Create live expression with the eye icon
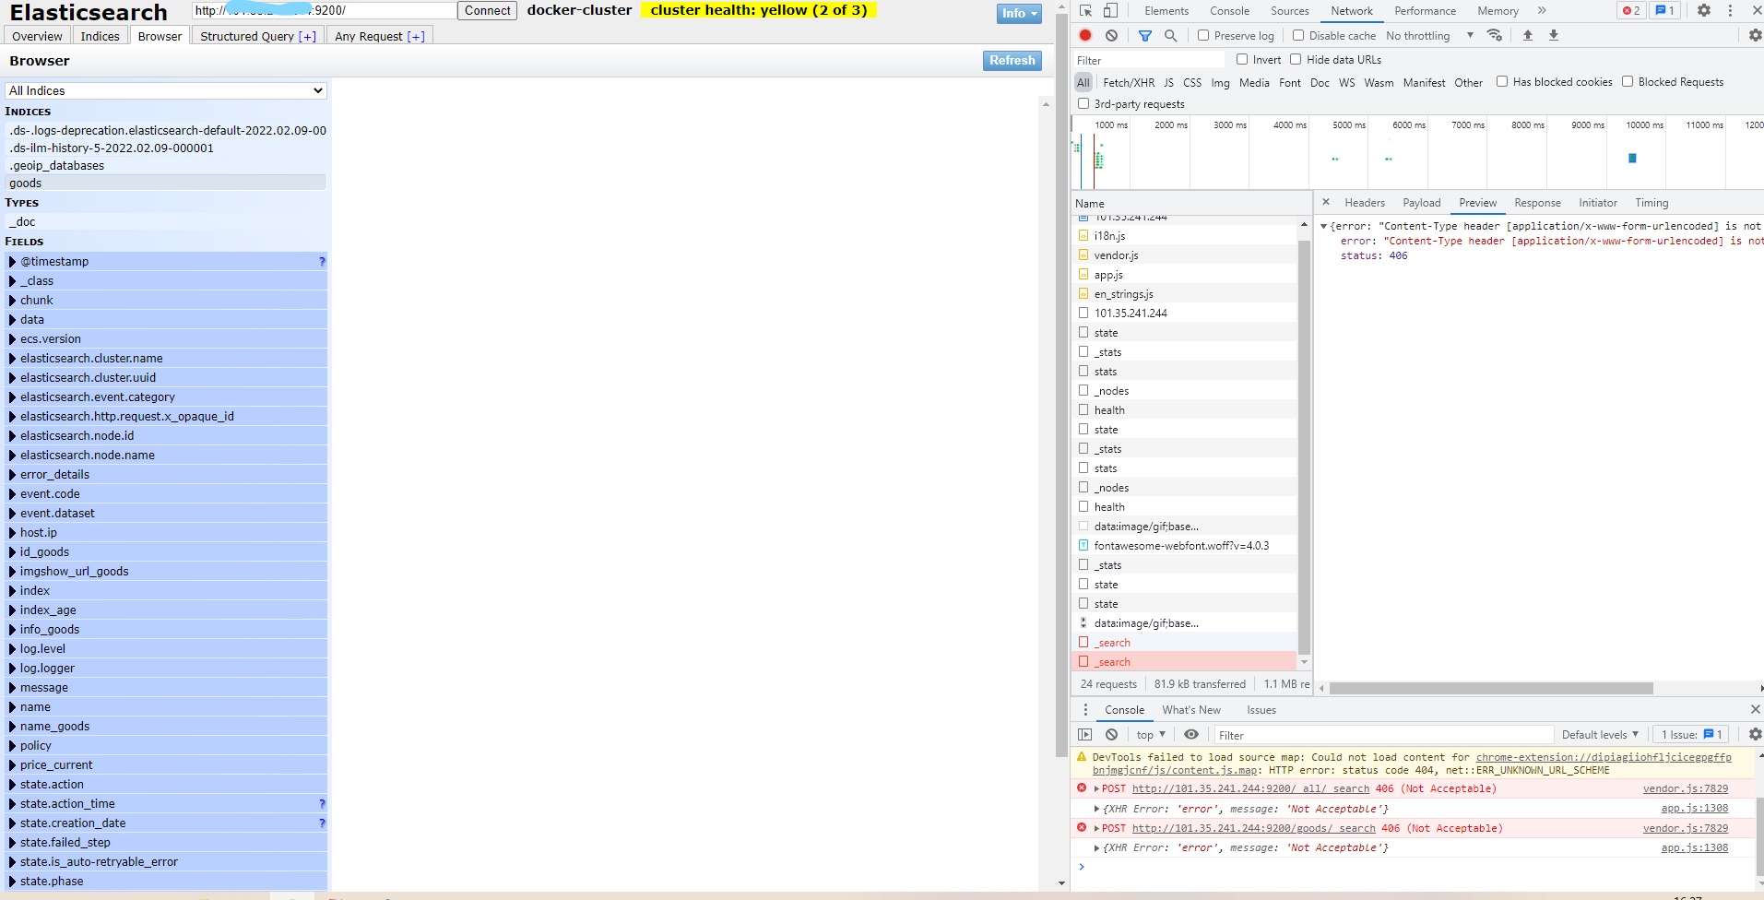Viewport: 1764px width, 900px height. point(1191,735)
